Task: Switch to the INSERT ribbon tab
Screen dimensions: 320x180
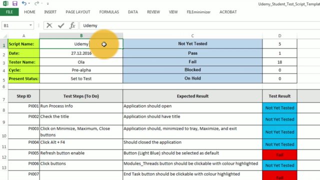Action: (50, 12)
